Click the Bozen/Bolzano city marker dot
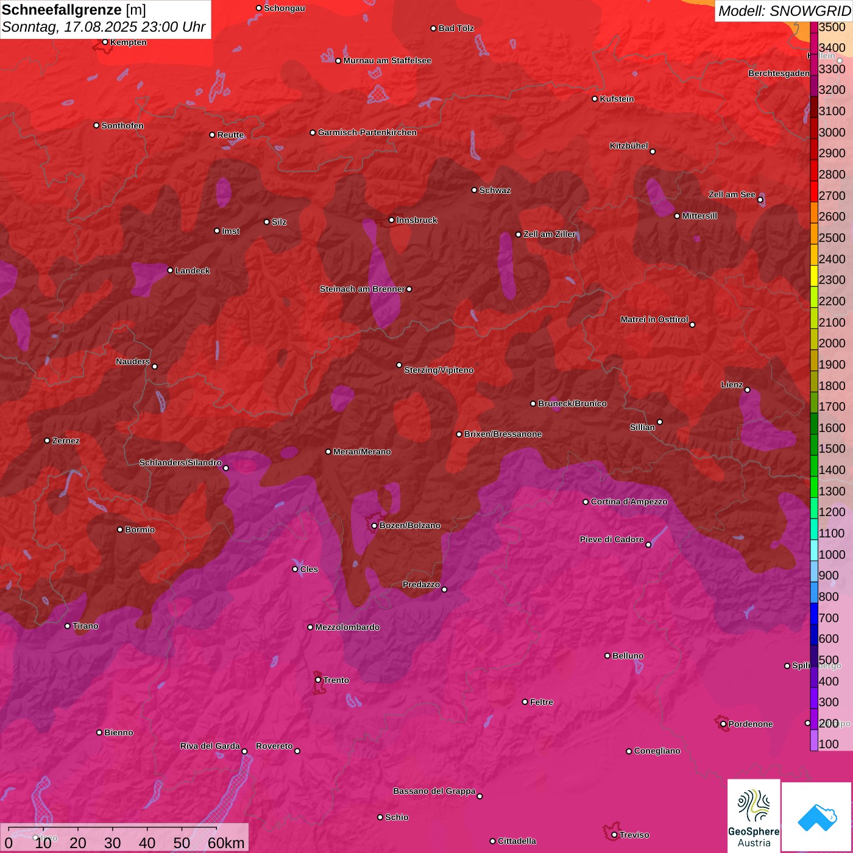Screen dimensions: 853x853 click(x=374, y=526)
